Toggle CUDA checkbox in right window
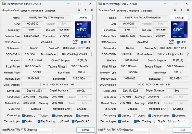 pos(135,116)
